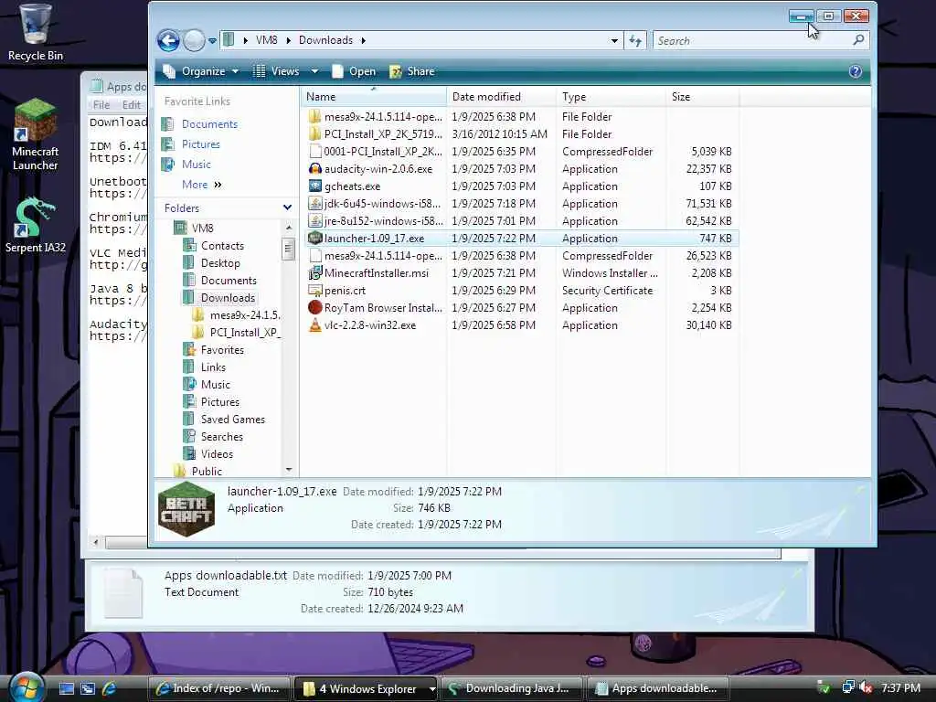Click scroll-up arrow of folder tree scrollbar
This screenshot has height=702, width=936.
[x=289, y=228]
